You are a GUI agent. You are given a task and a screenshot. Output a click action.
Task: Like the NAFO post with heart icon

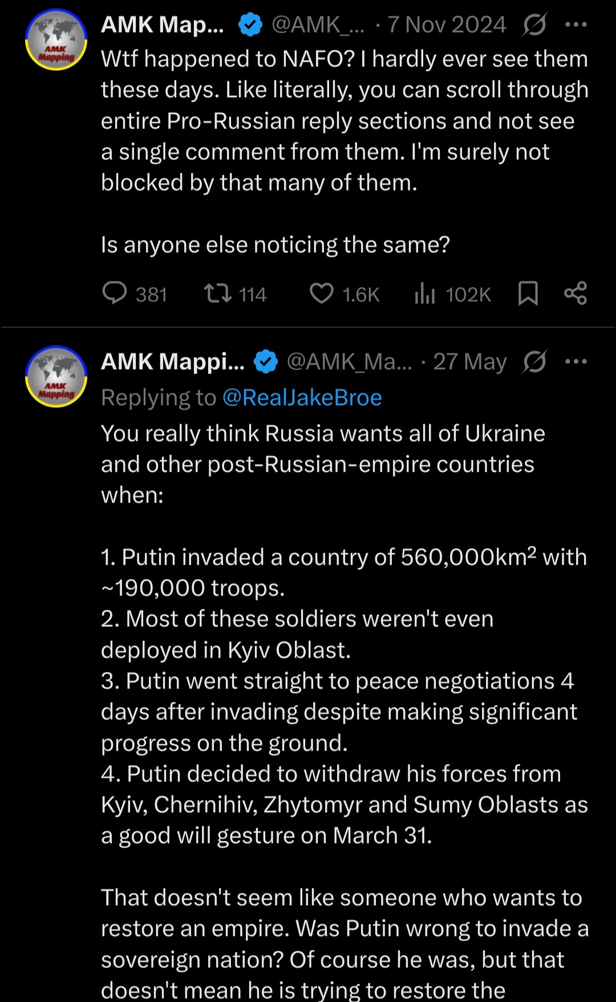322,294
